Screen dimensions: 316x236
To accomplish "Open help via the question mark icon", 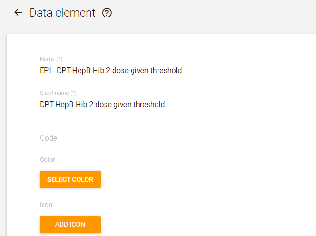I will point(107,13).
